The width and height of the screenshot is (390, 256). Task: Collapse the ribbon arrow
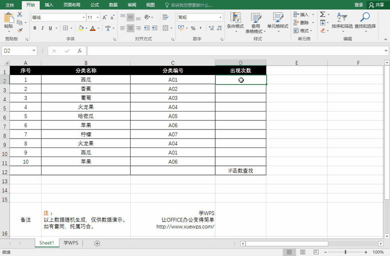pos(385,39)
